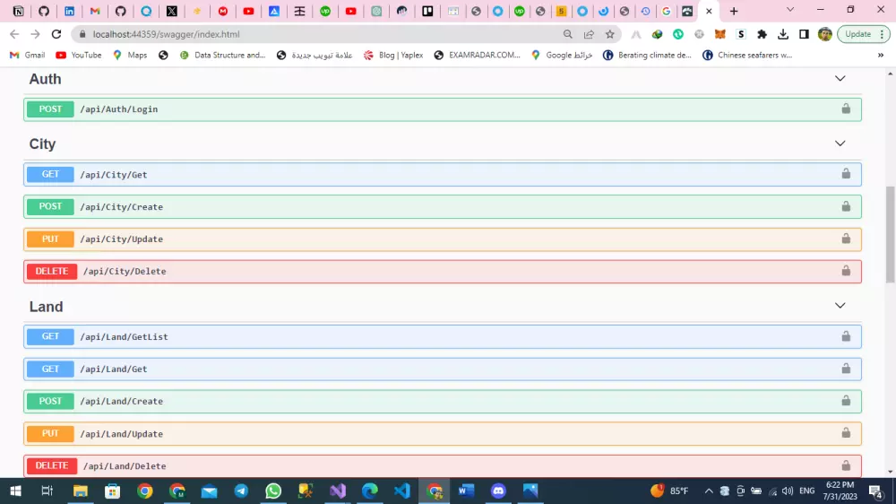Click lock icon on PUT /api/Land/Update
This screenshot has width=896, height=504.
pyautogui.click(x=846, y=433)
